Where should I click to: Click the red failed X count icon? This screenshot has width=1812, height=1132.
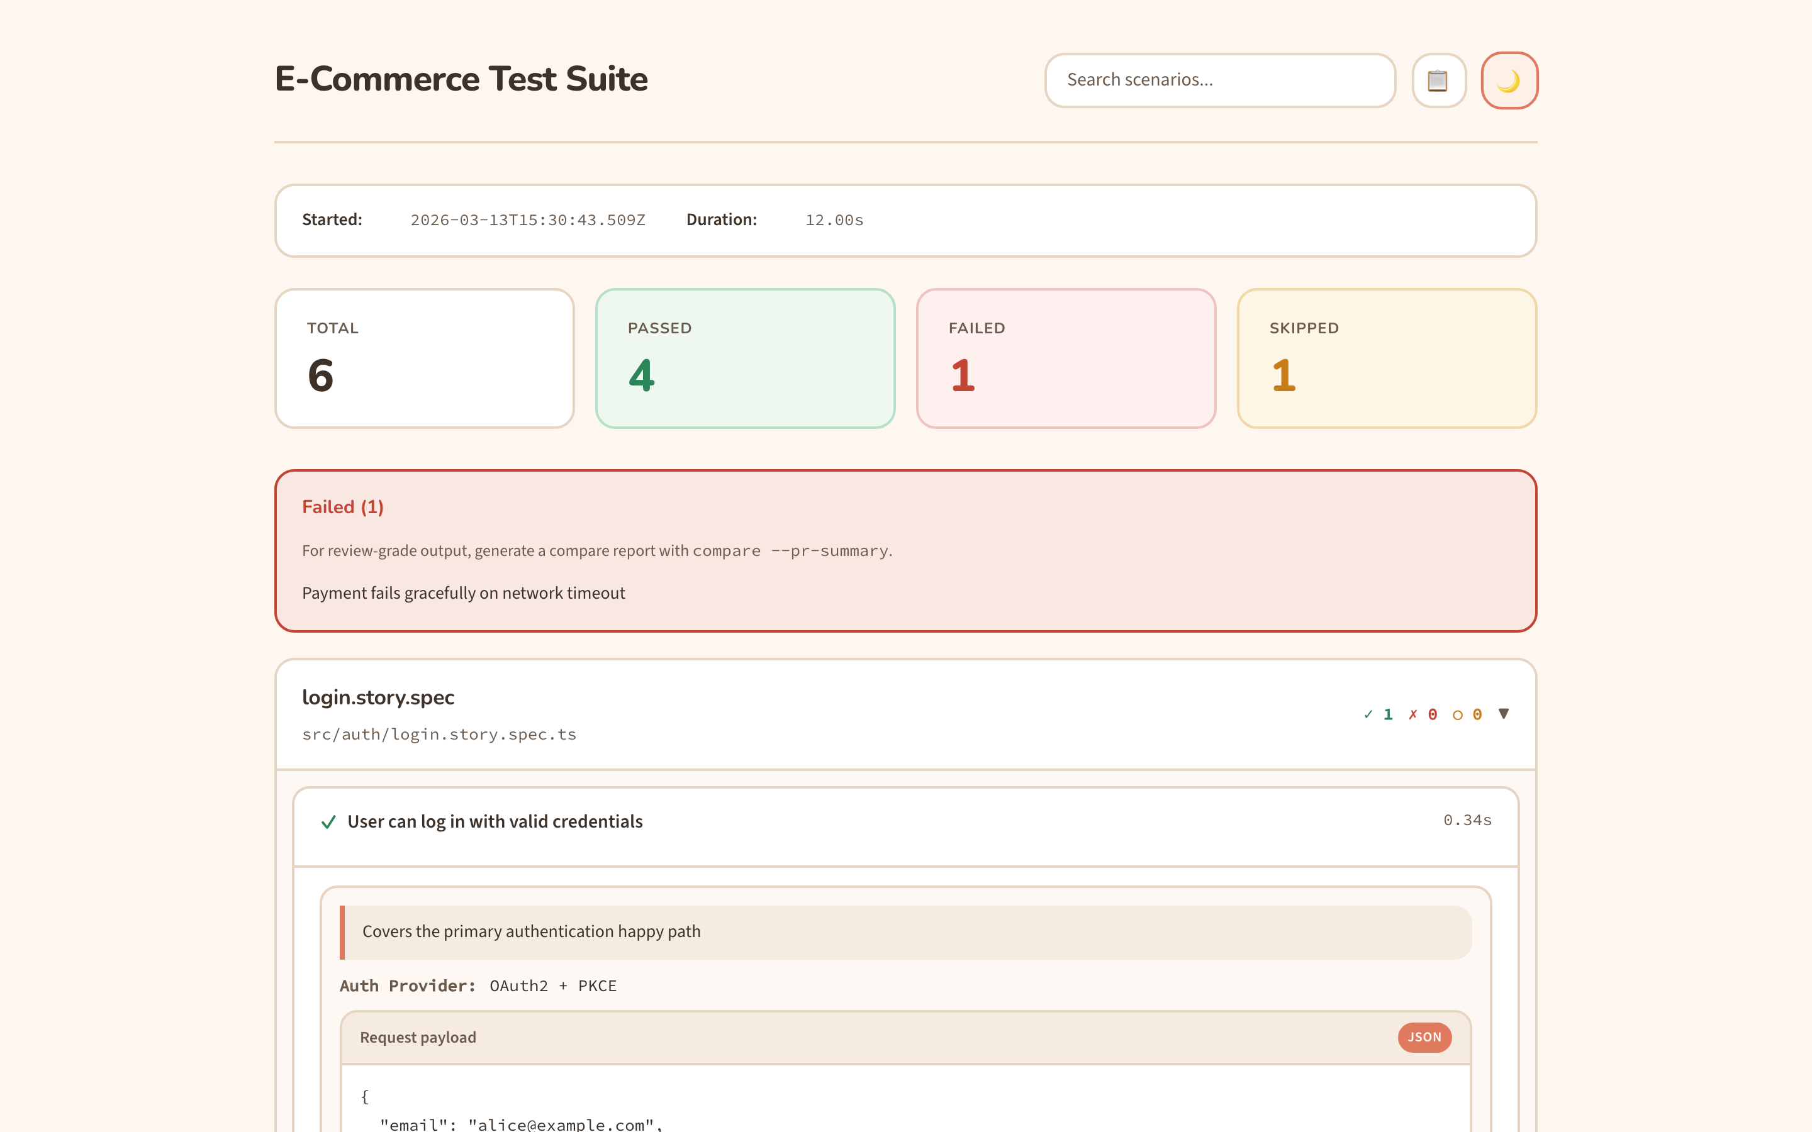(1413, 714)
